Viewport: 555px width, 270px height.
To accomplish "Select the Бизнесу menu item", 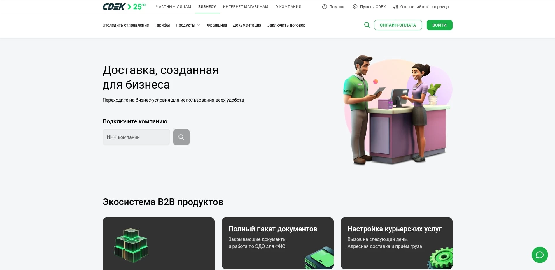I will [x=207, y=6].
